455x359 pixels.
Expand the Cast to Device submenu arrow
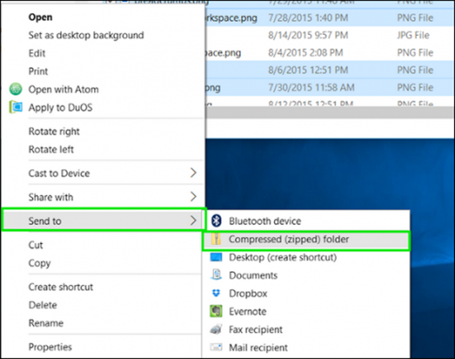click(193, 173)
